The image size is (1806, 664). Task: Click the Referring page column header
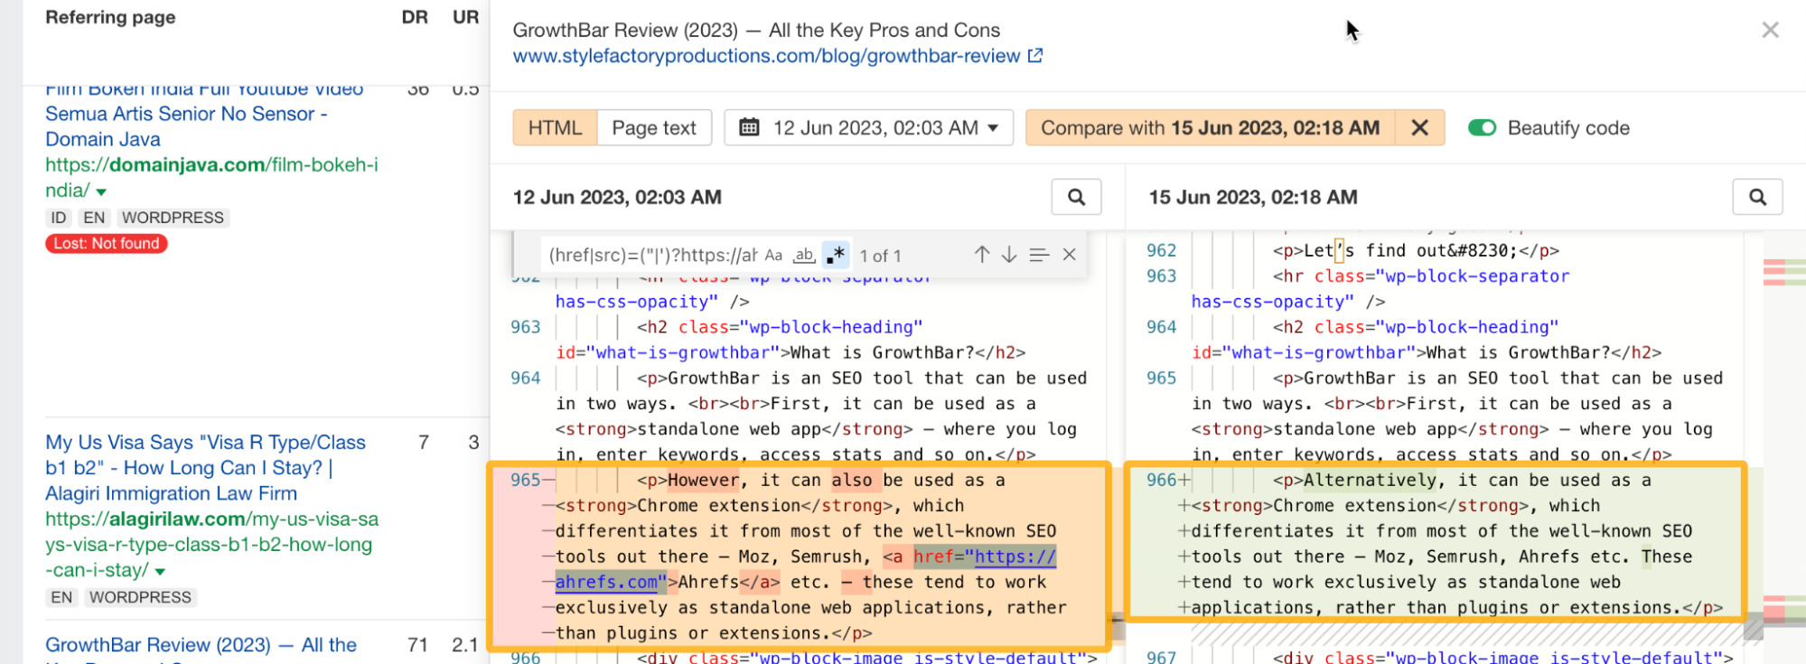[x=110, y=17]
